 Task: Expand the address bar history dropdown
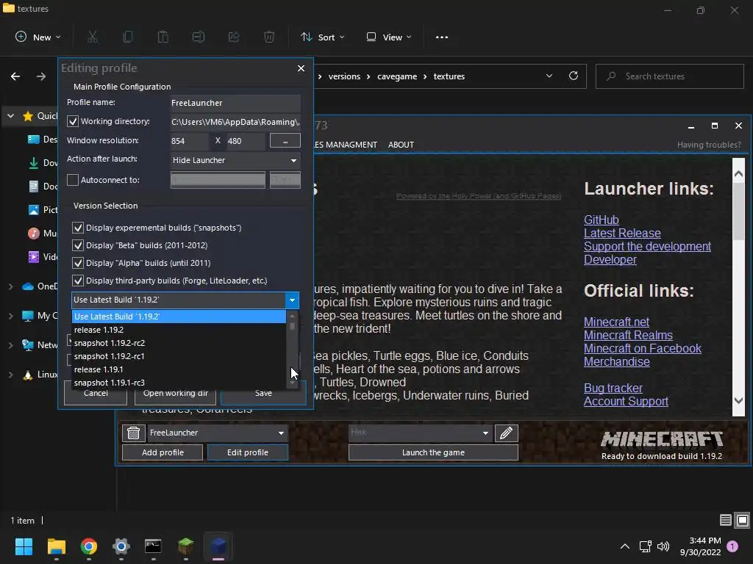(x=549, y=76)
